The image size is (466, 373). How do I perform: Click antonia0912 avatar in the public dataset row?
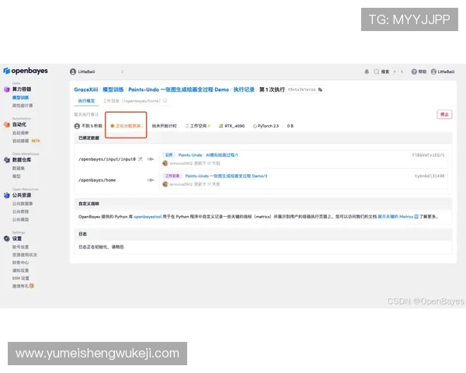pos(165,163)
